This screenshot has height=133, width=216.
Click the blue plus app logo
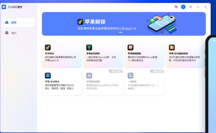click(4, 7)
